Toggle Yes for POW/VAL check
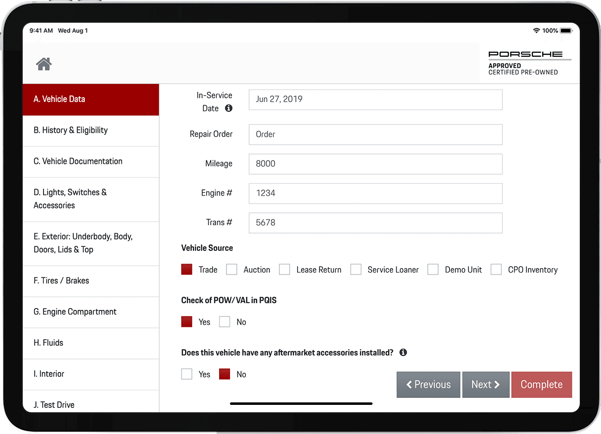The height and width of the screenshot is (434, 601). point(187,322)
